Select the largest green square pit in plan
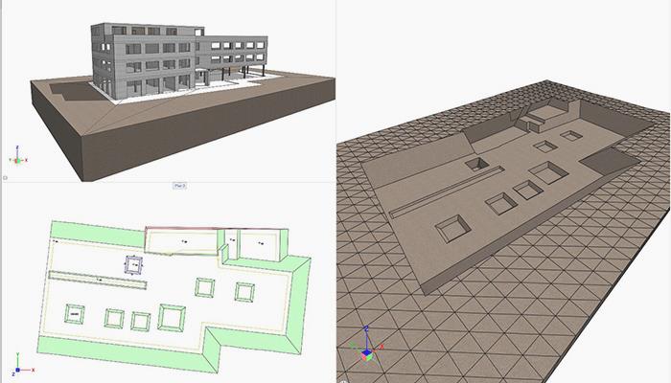This screenshot has height=383, width=671. [173, 316]
